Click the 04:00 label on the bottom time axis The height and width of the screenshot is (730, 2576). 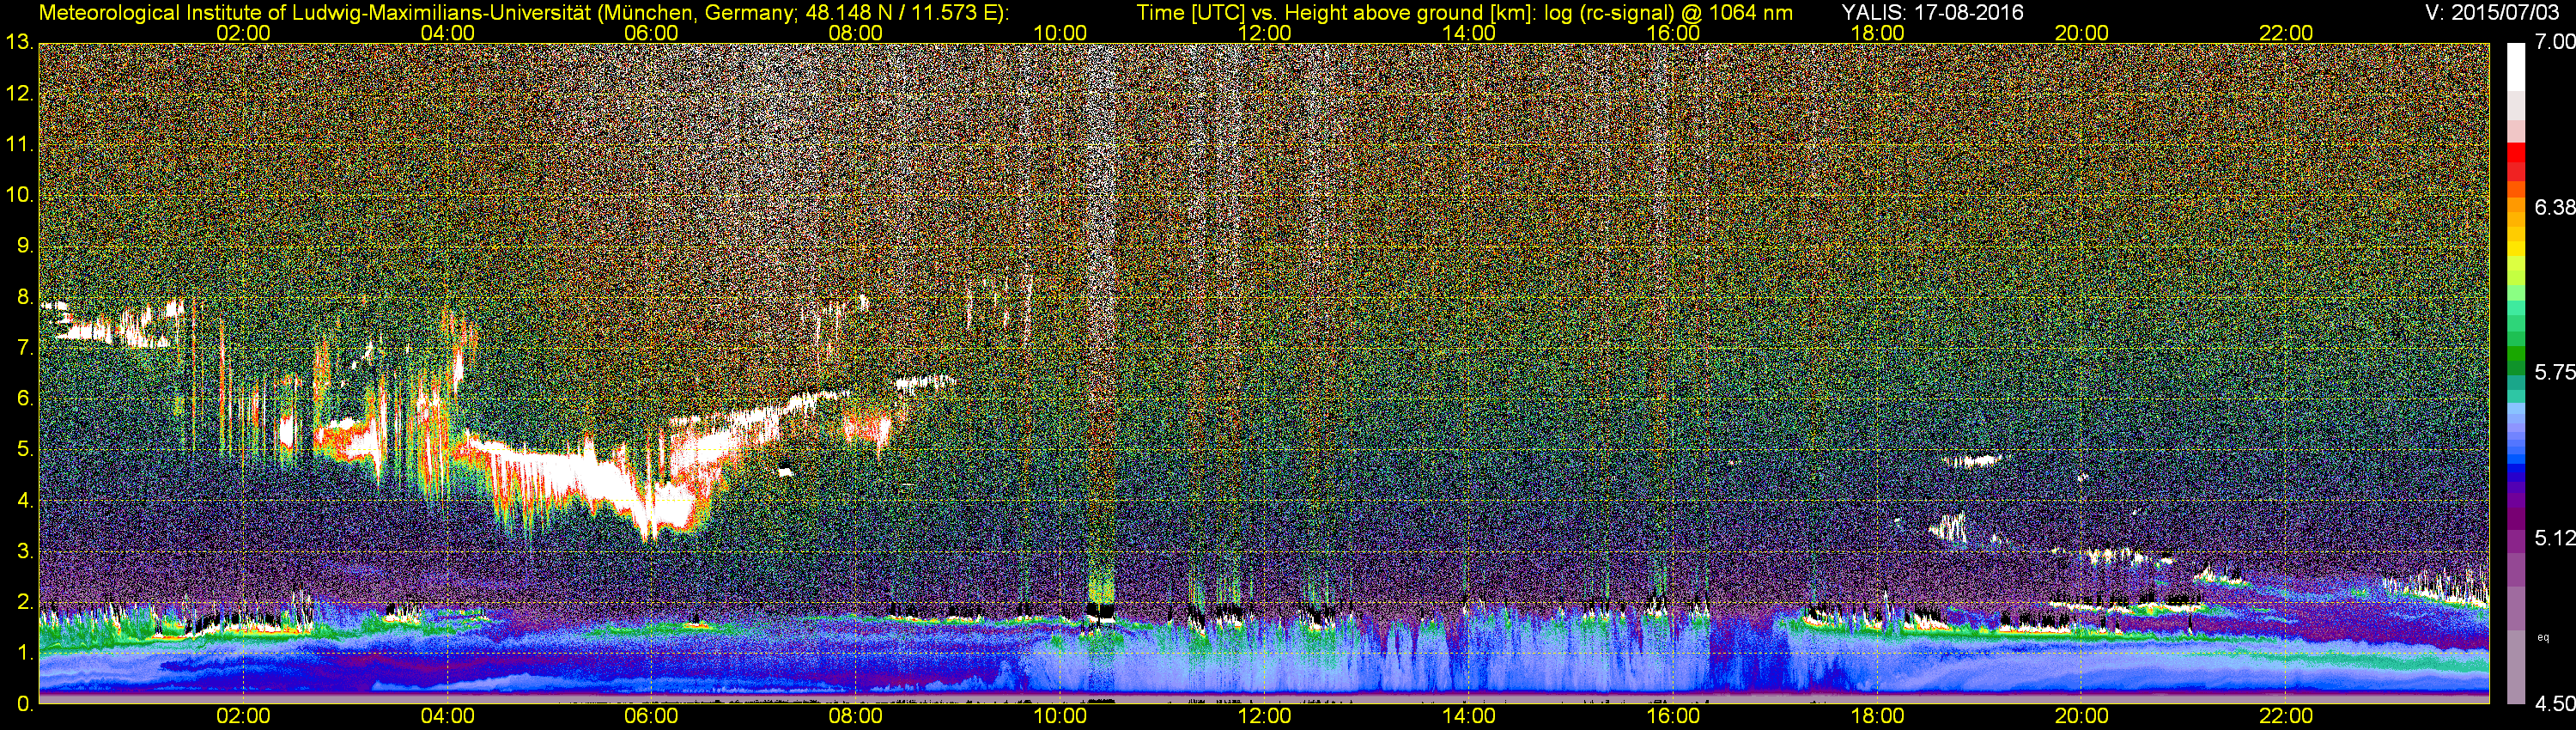[x=447, y=717]
